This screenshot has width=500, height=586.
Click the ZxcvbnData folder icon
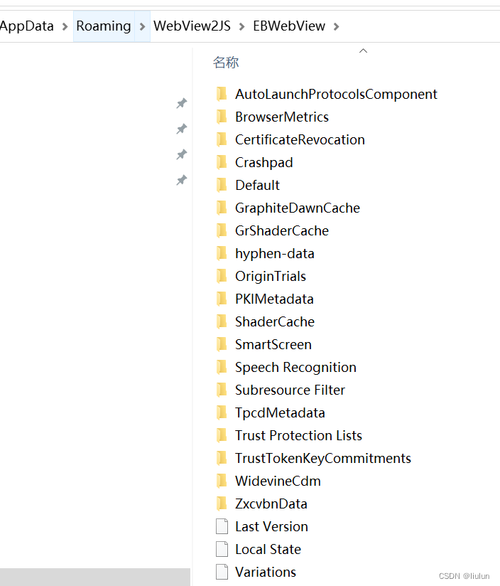point(222,504)
